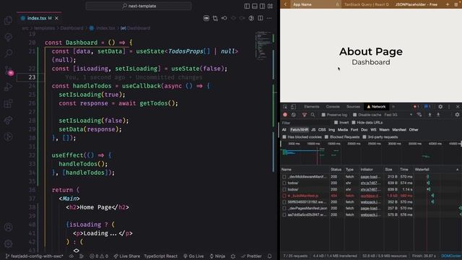Stop recording the network log
The image size is (462, 260).
pos(285,115)
